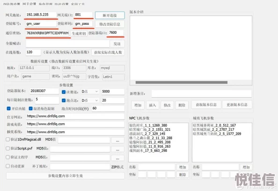278x191 pixels.
Task: Click database 用户名 field showing game
Action: click(x=36, y=77)
